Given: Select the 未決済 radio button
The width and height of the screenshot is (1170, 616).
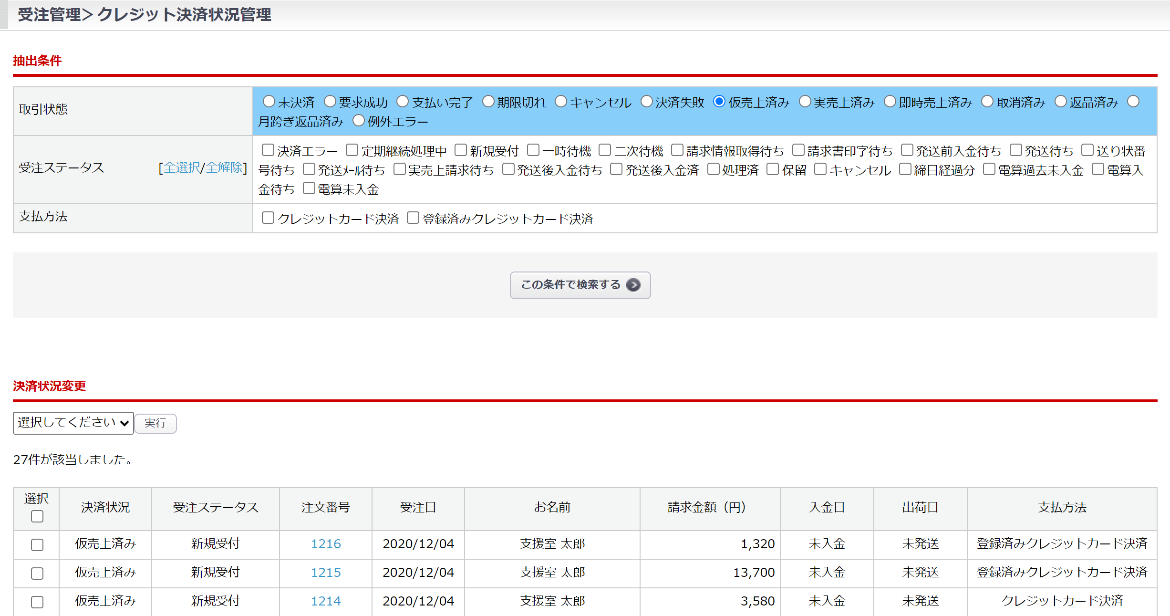Looking at the screenshot, I should coord(269,102).
